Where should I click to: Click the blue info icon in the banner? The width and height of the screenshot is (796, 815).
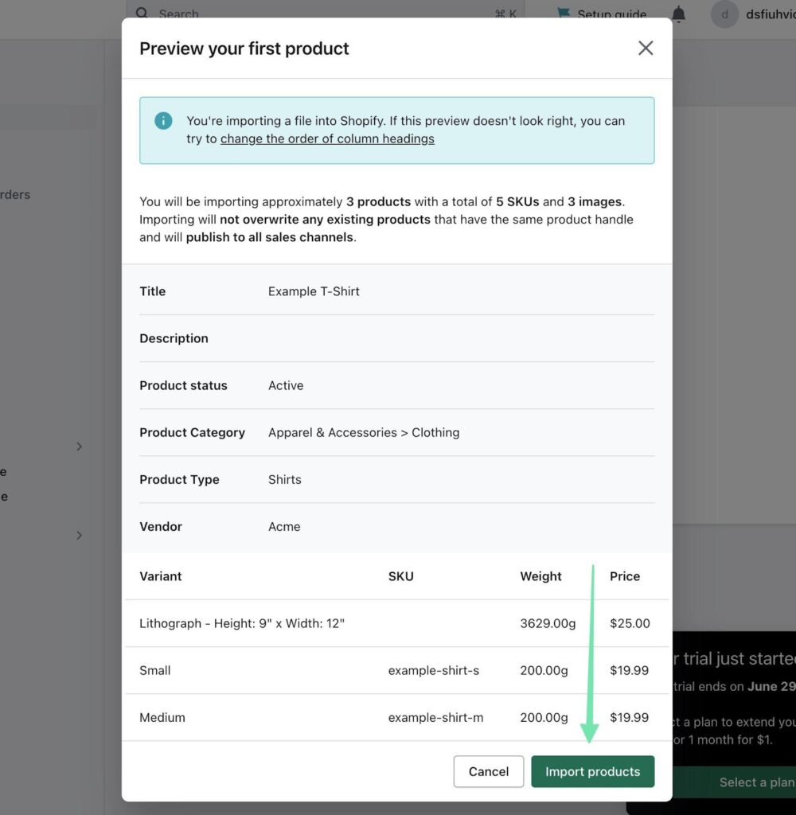pyautogui.click(x=163, y=121)
